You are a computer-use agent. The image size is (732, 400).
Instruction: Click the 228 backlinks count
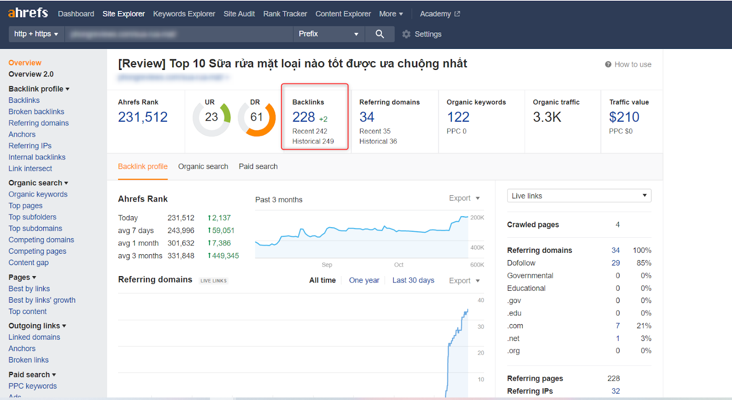[x=304, y=117]
